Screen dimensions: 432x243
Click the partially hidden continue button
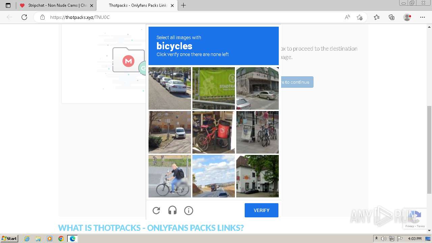pos(297,82)
